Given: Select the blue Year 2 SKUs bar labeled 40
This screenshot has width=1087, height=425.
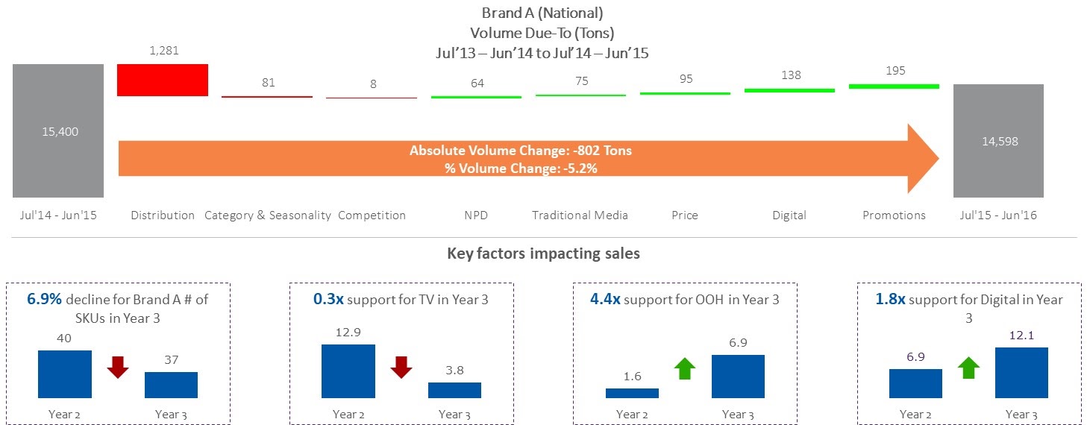Looking at the screenshot, I should [x=65, y=374].
